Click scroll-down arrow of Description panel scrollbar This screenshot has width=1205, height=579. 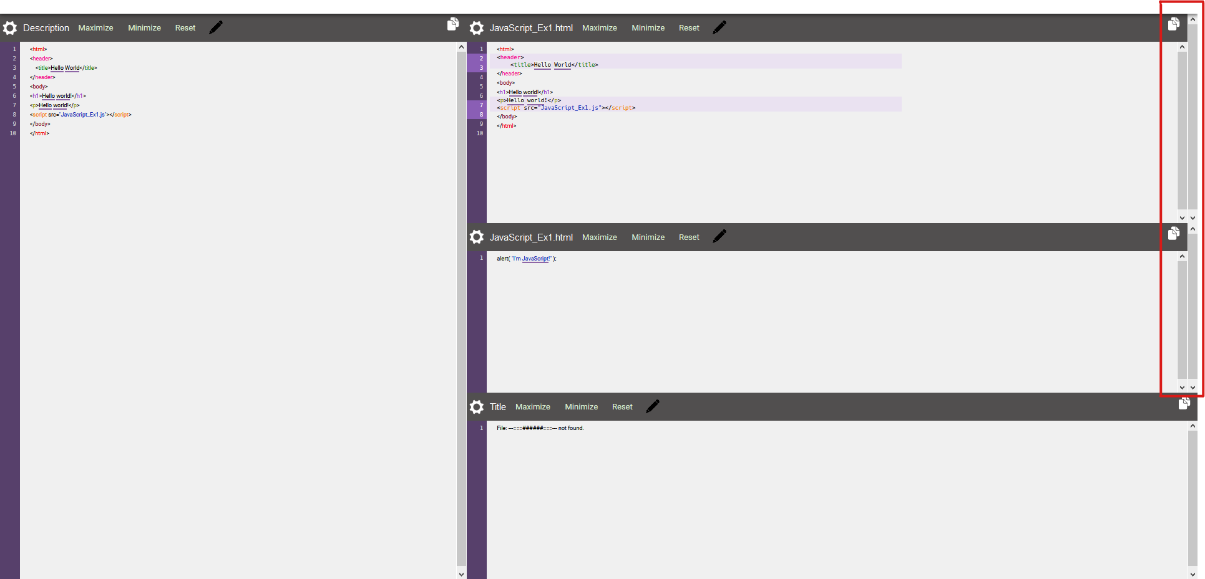point(461,574)
